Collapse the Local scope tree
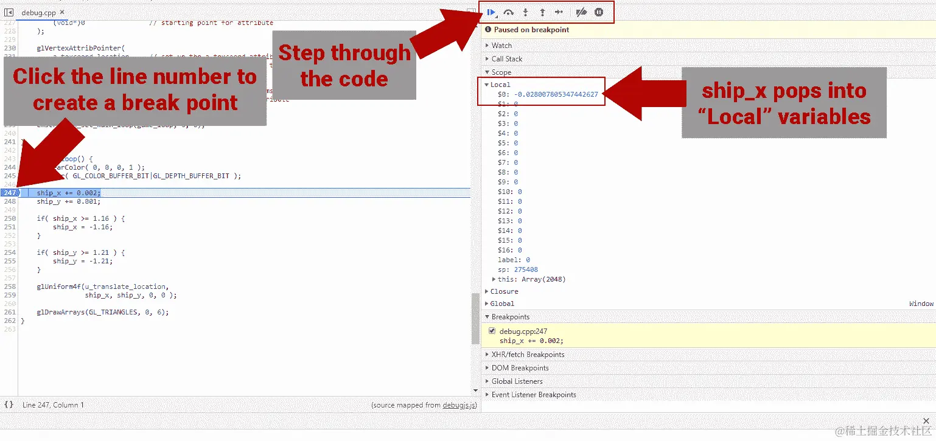 487,85
